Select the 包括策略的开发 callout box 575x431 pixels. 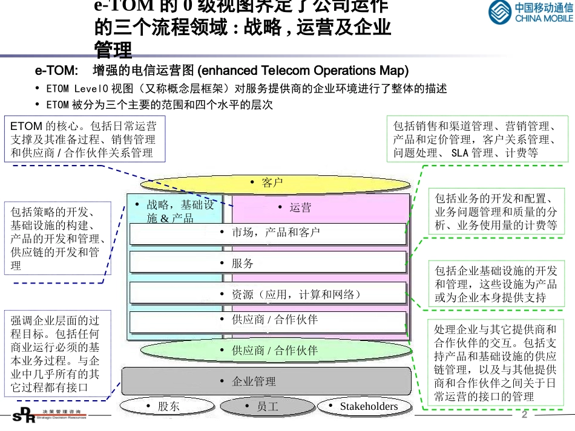(x=57, y=238)
